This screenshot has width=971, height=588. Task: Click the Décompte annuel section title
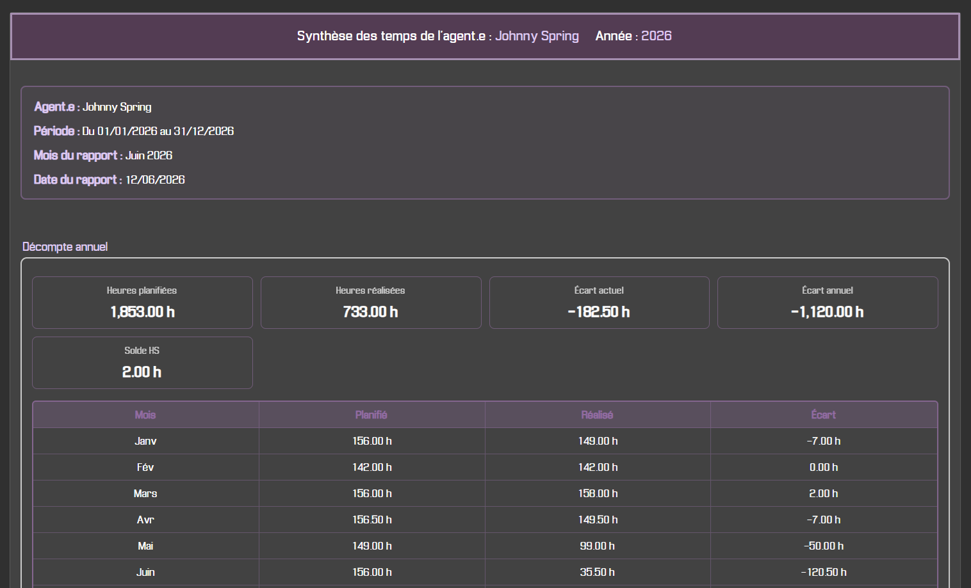point(65,247)
